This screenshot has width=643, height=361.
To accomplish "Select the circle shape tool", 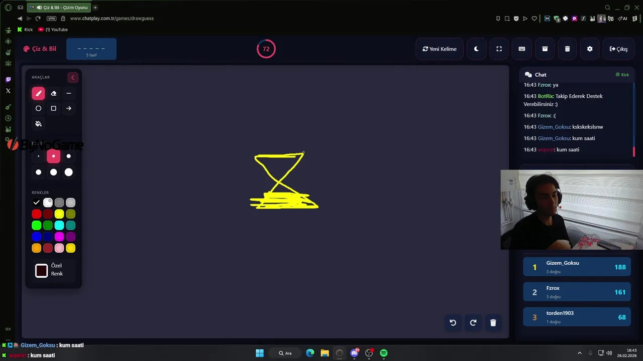I will click(38, 108).
